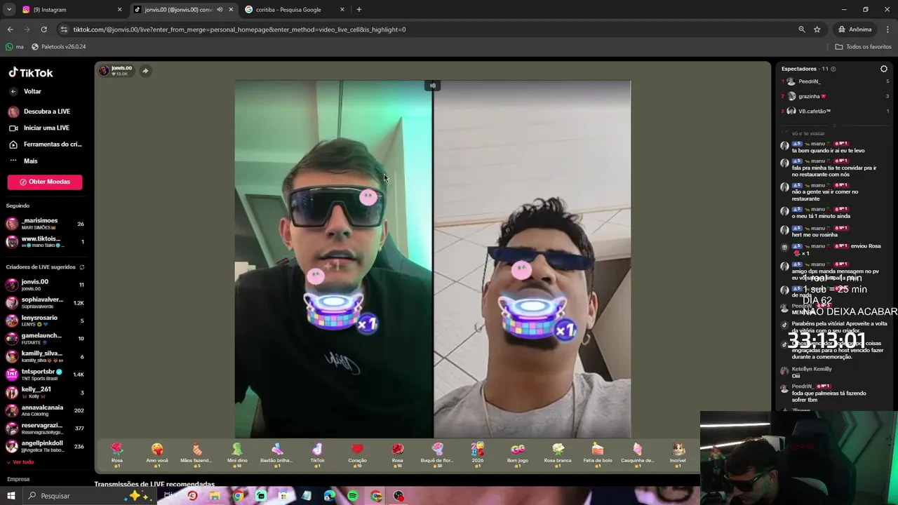Send the first Rosa gift
This screenshot has height=505, width=898.
(x=116, y=454)
